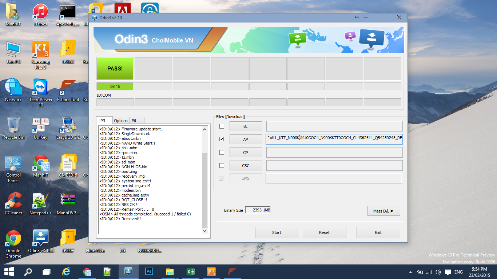The width and height of the screenshot is (497, 279).
Task: Select the G906S folder on desktop
Action: 68,53
